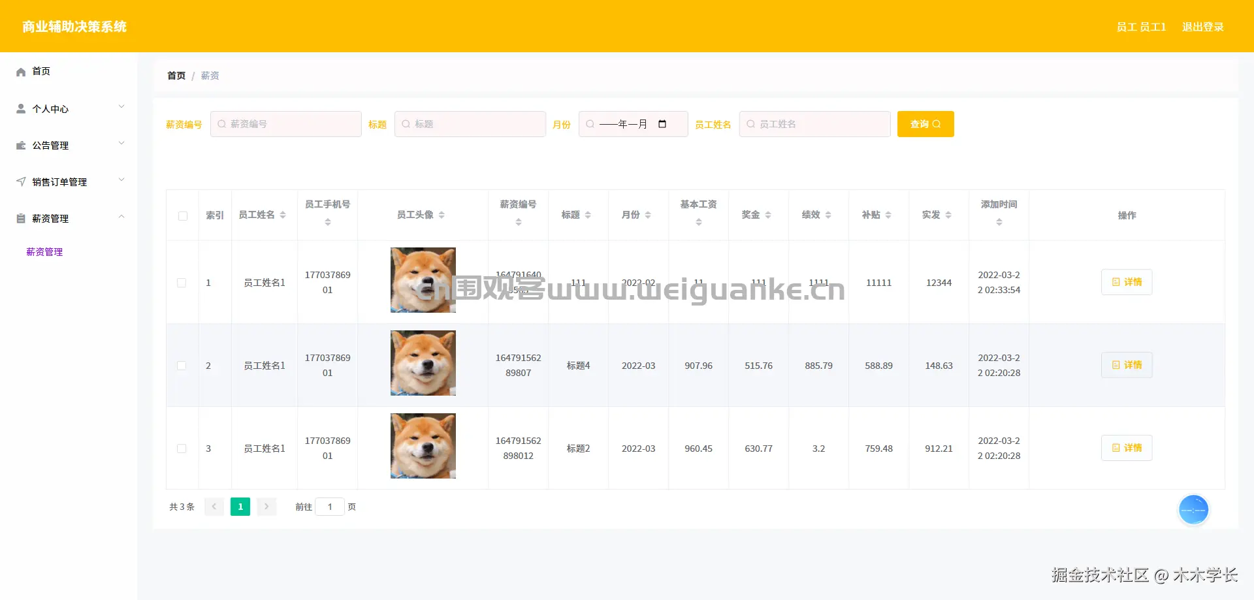1254x600 pixels.
Task: Sort by 添加时间 column arrows
Action: click(x=999, y=223)
